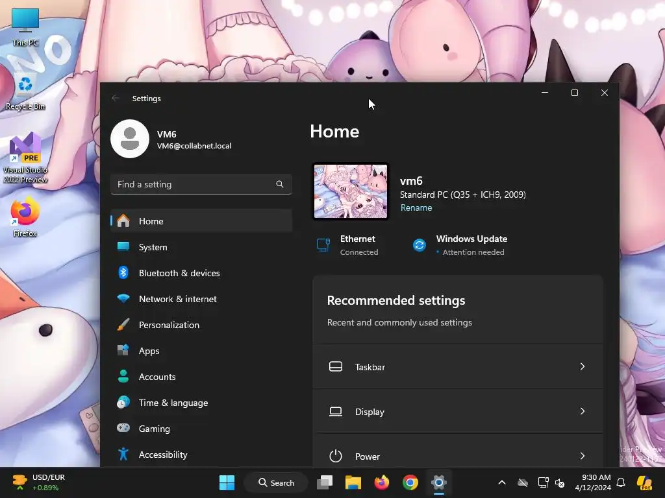Image resolution: width=665 pixels, height=498 pixels.
Task: Select Home in the Settings sidebar
Action: point(201,221)
